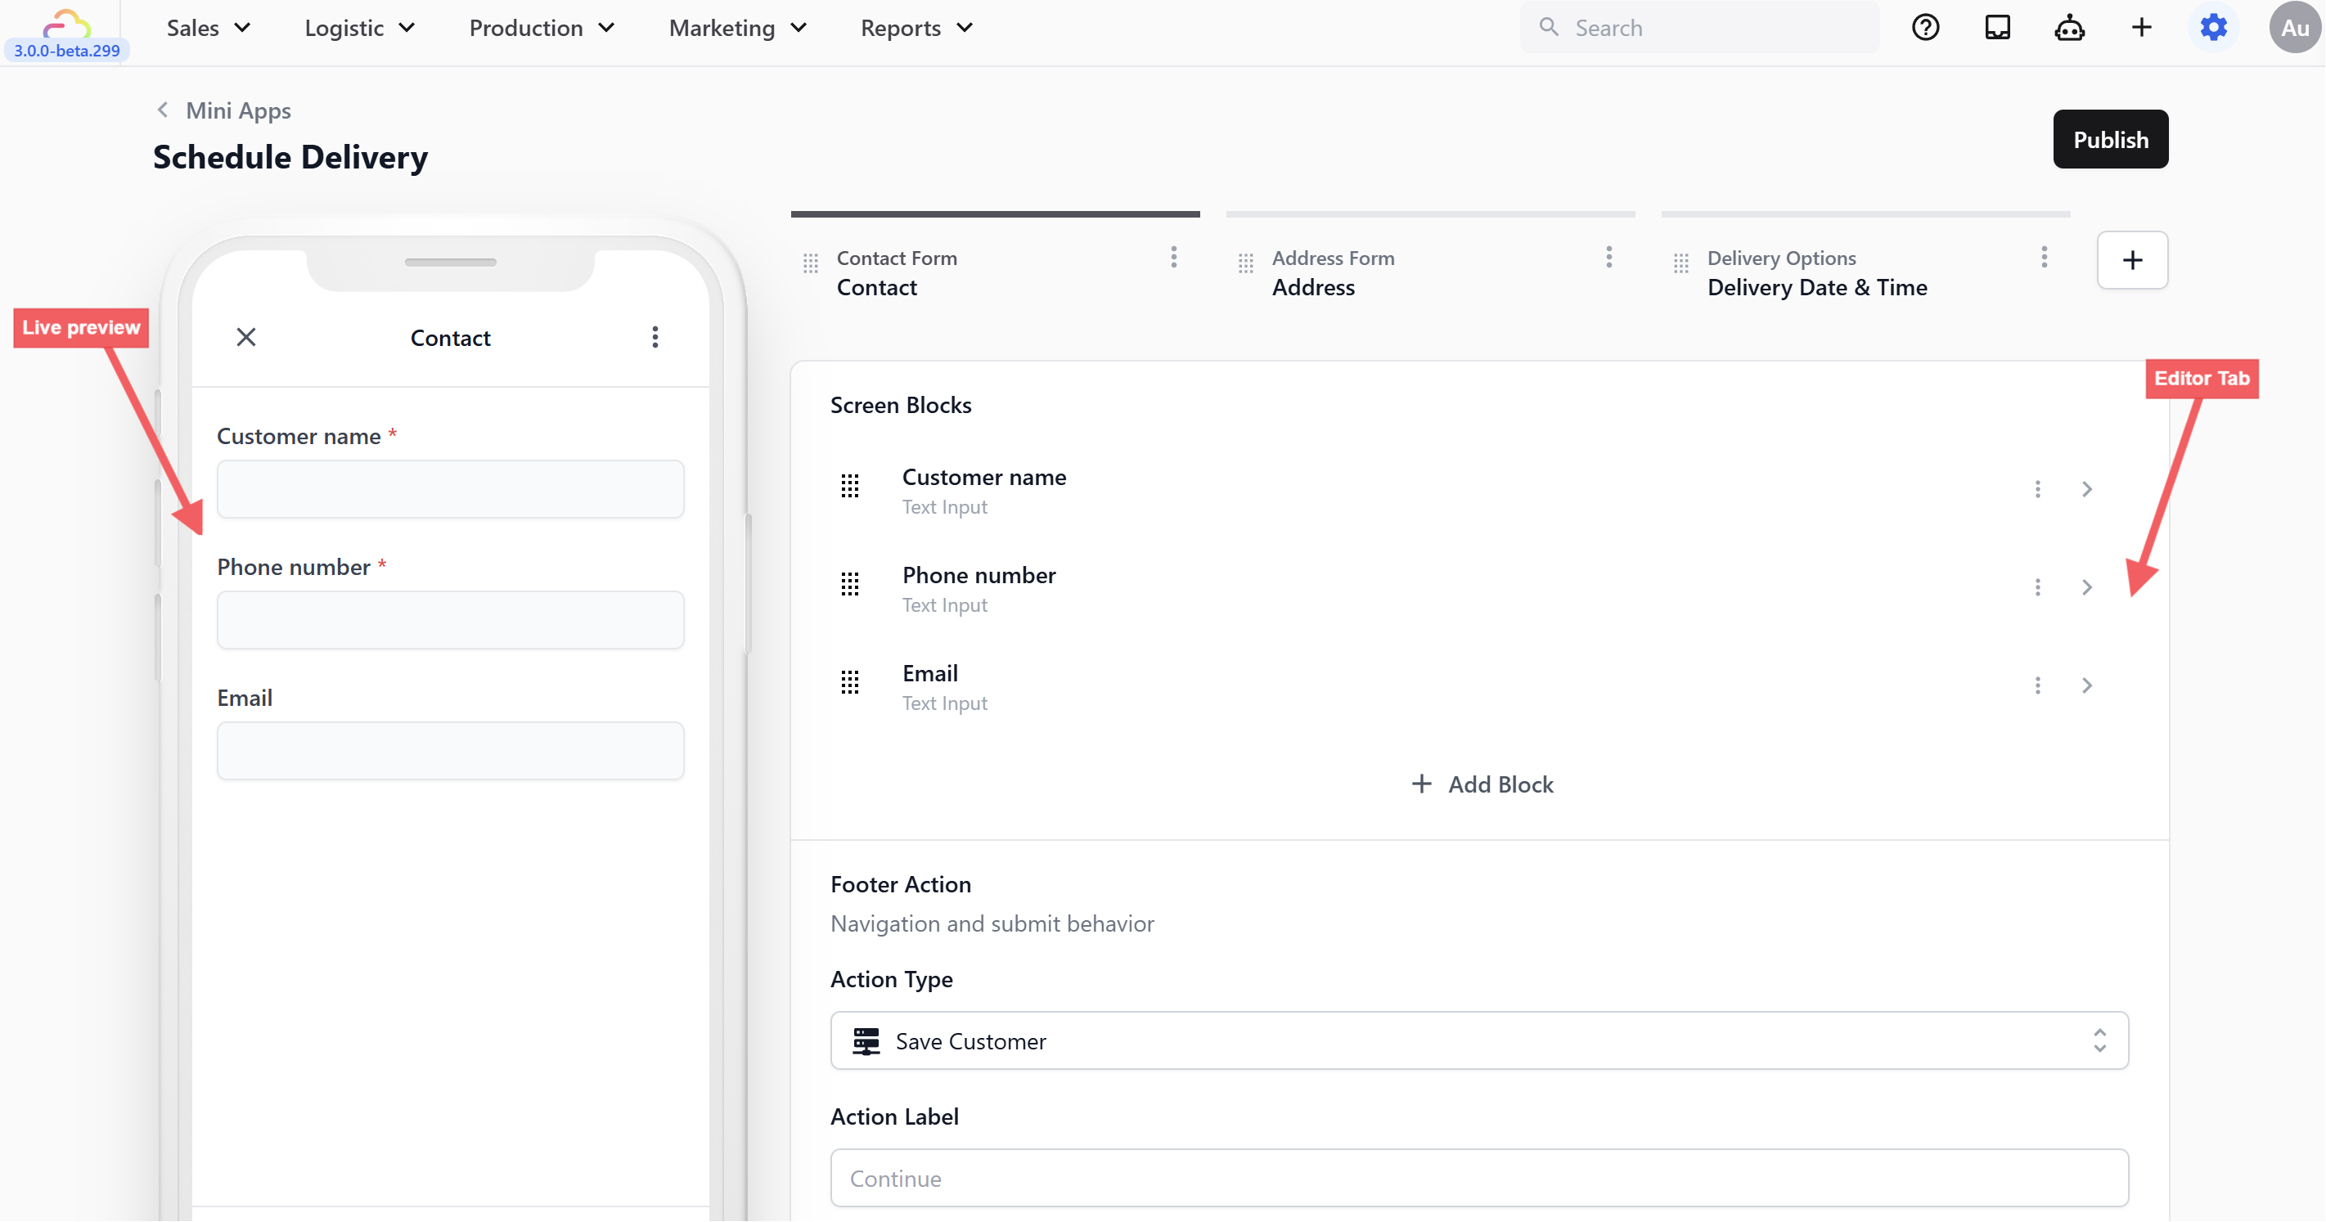Grab drag handle of Customer name block
This screenshot has width=2326, height=1222.
pos(850,487)
